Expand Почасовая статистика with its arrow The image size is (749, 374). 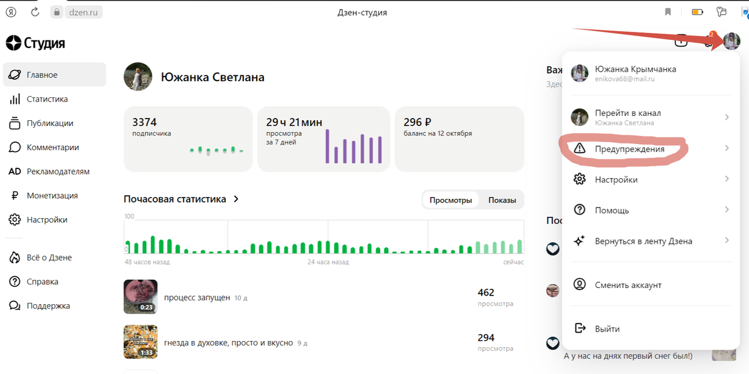(236, 199)
